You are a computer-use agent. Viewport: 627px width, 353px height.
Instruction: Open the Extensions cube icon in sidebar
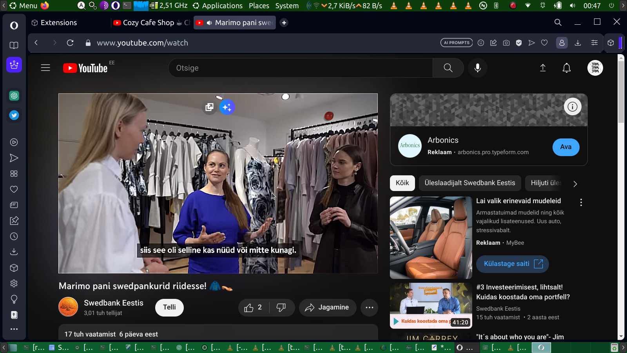tap(14, 268)
